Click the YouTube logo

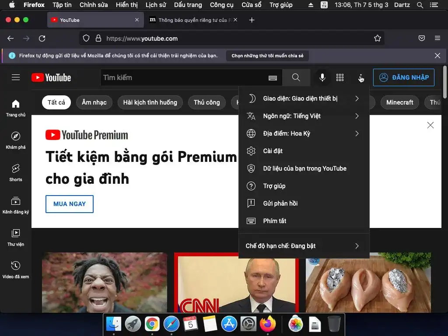point(51,77)
